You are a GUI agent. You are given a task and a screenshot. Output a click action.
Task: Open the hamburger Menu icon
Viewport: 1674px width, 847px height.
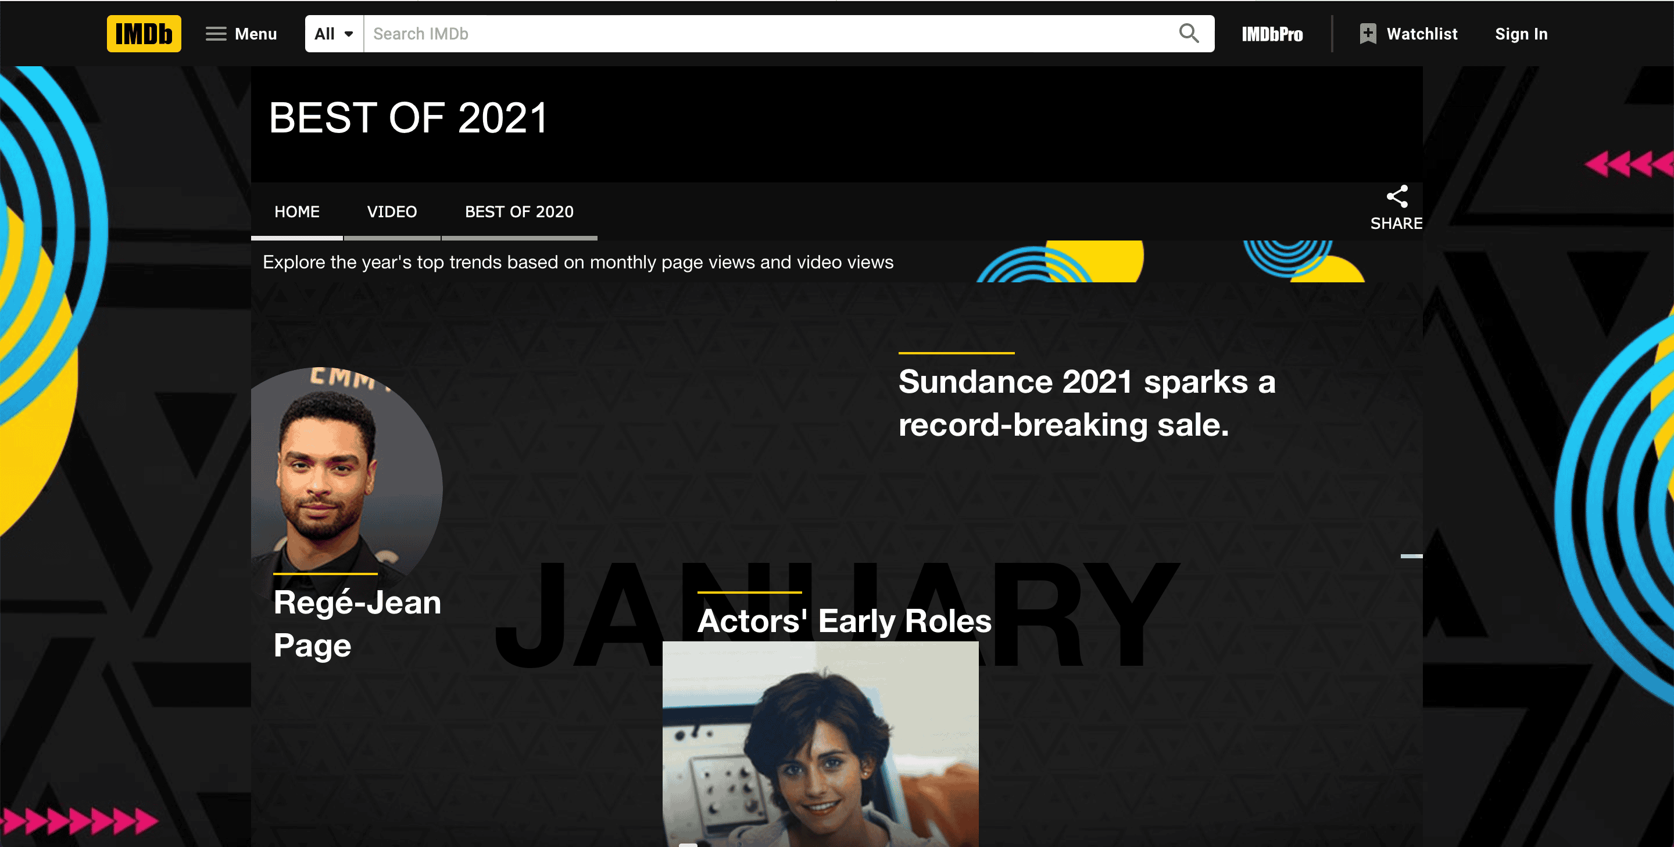216,34
